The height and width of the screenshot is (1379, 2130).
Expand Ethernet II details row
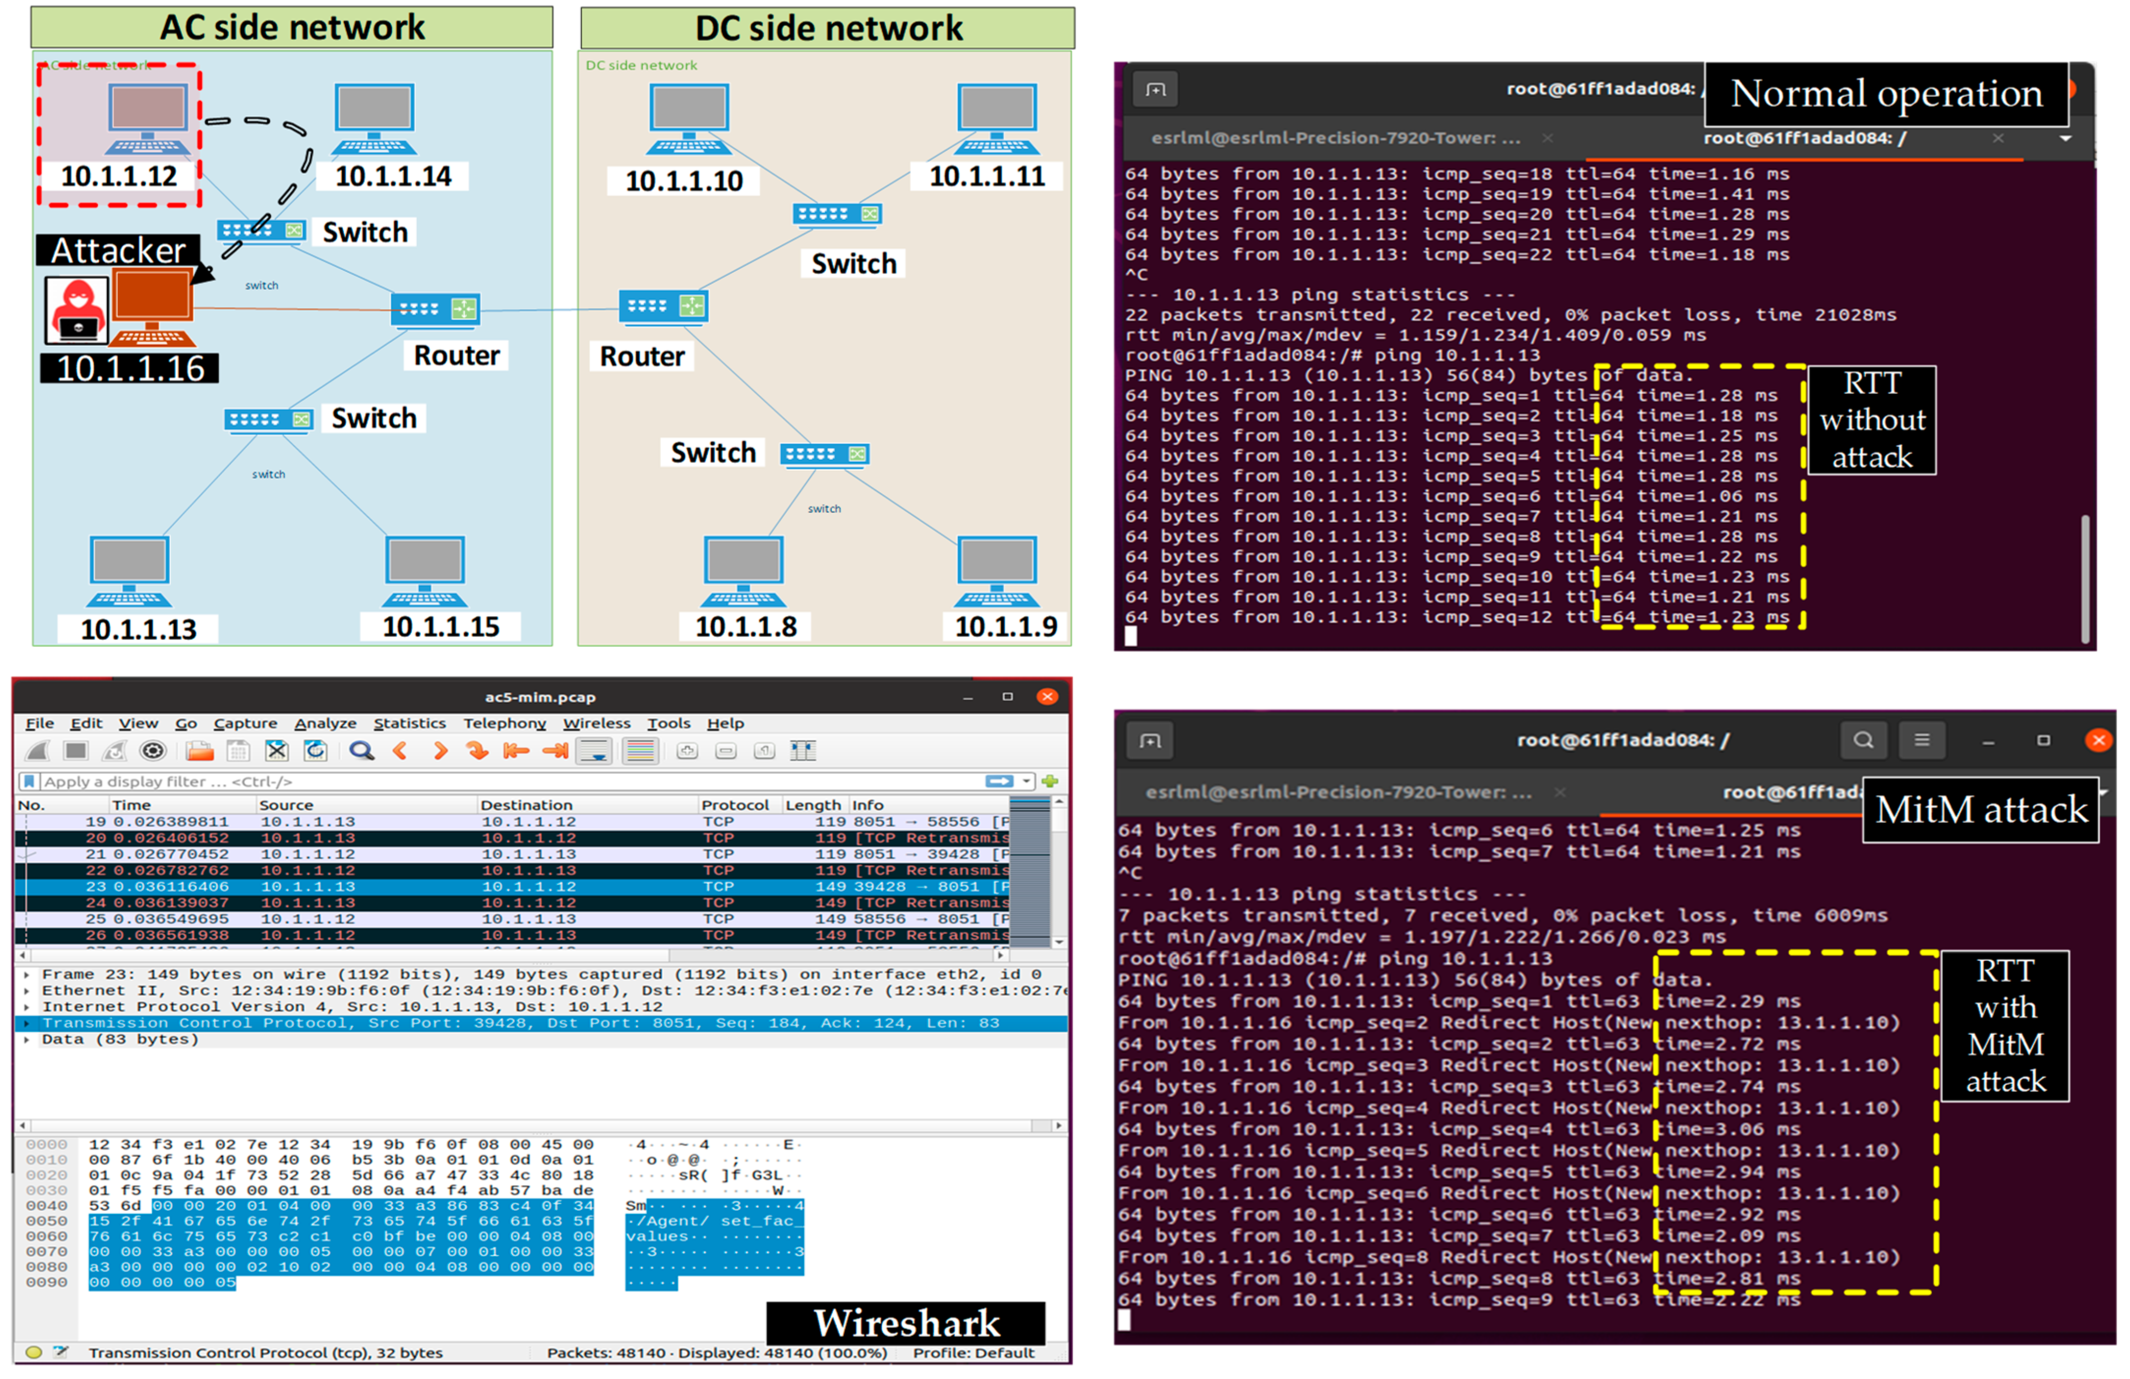tap(26, 991)
